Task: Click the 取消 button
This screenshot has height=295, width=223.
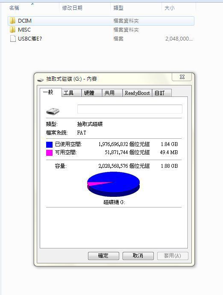Action: pyautogui.click(x=138, y=256)
